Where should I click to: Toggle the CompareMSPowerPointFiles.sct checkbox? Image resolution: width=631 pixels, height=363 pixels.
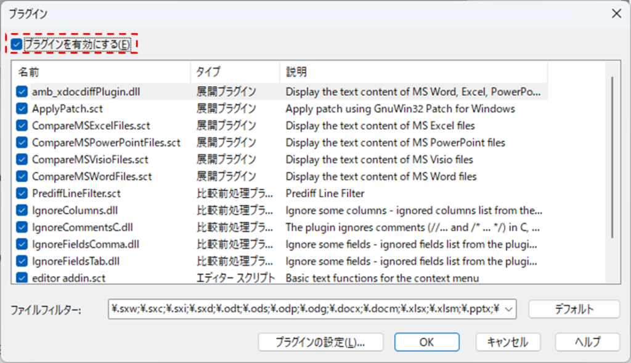pyautogui.click(x=22, y=143)
